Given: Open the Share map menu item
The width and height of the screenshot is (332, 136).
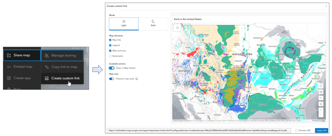Looking at the screenshot, I should 22,55.
